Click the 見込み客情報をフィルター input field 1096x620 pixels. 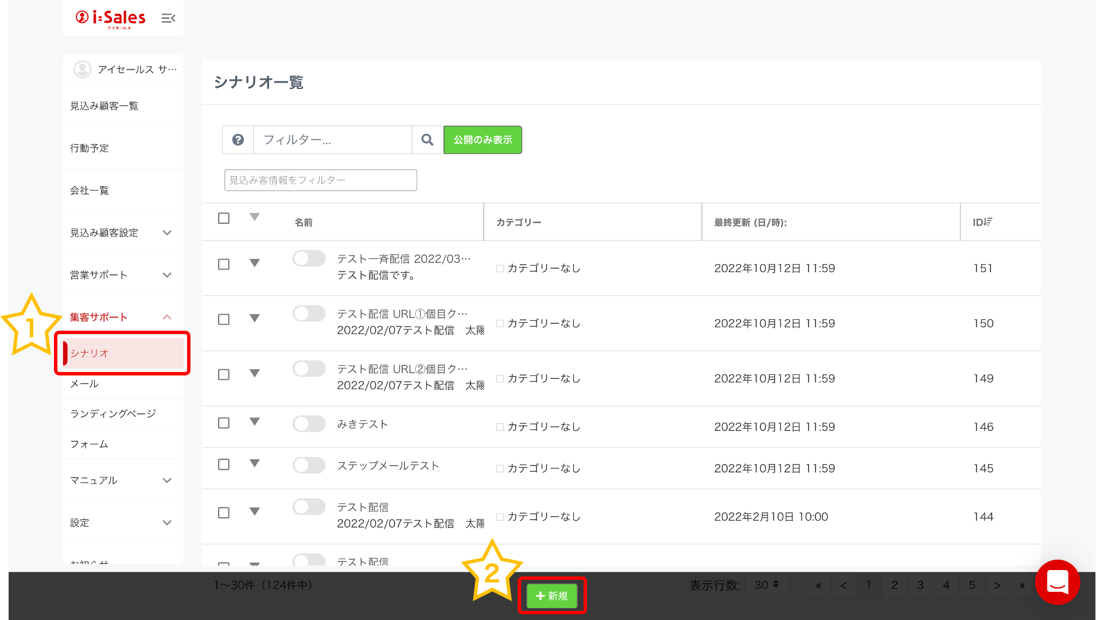pyautogui.click(x=320, y=180)
